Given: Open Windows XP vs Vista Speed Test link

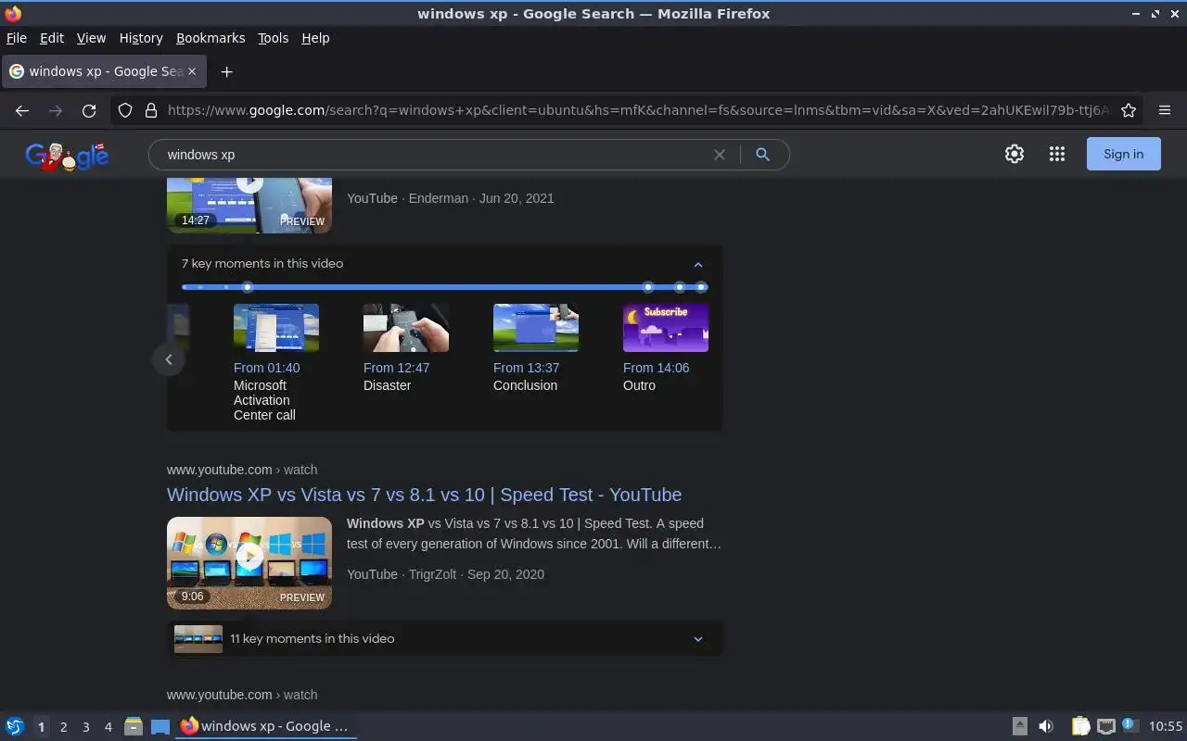Looking at the screenshot, I should tap(424, 495).
